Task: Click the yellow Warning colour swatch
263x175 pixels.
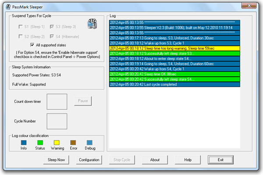Action: 57,143
